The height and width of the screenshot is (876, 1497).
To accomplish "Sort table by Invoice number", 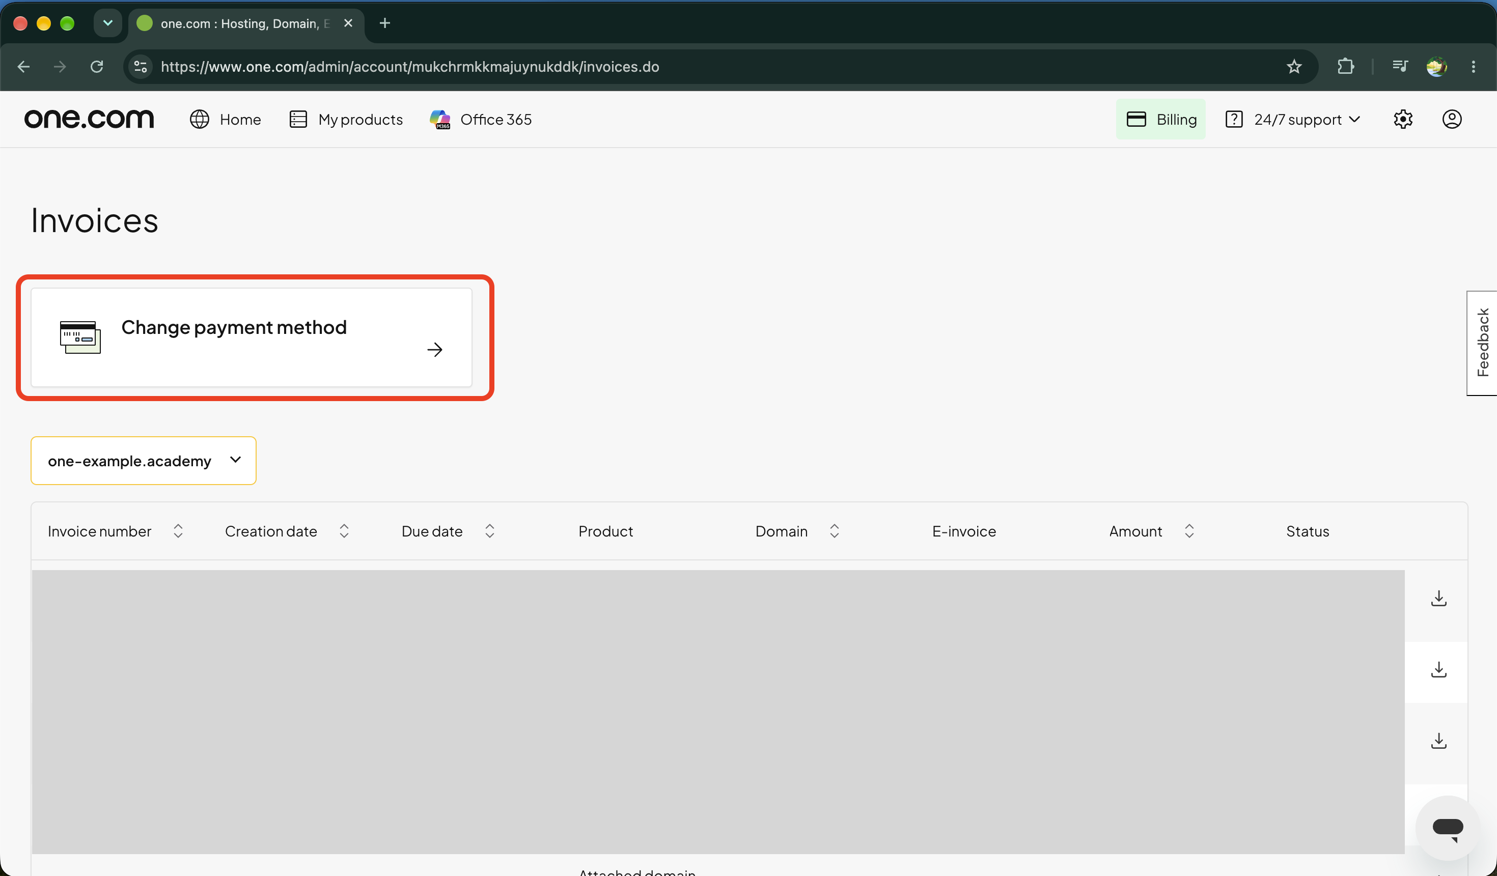I will (178, 531).
